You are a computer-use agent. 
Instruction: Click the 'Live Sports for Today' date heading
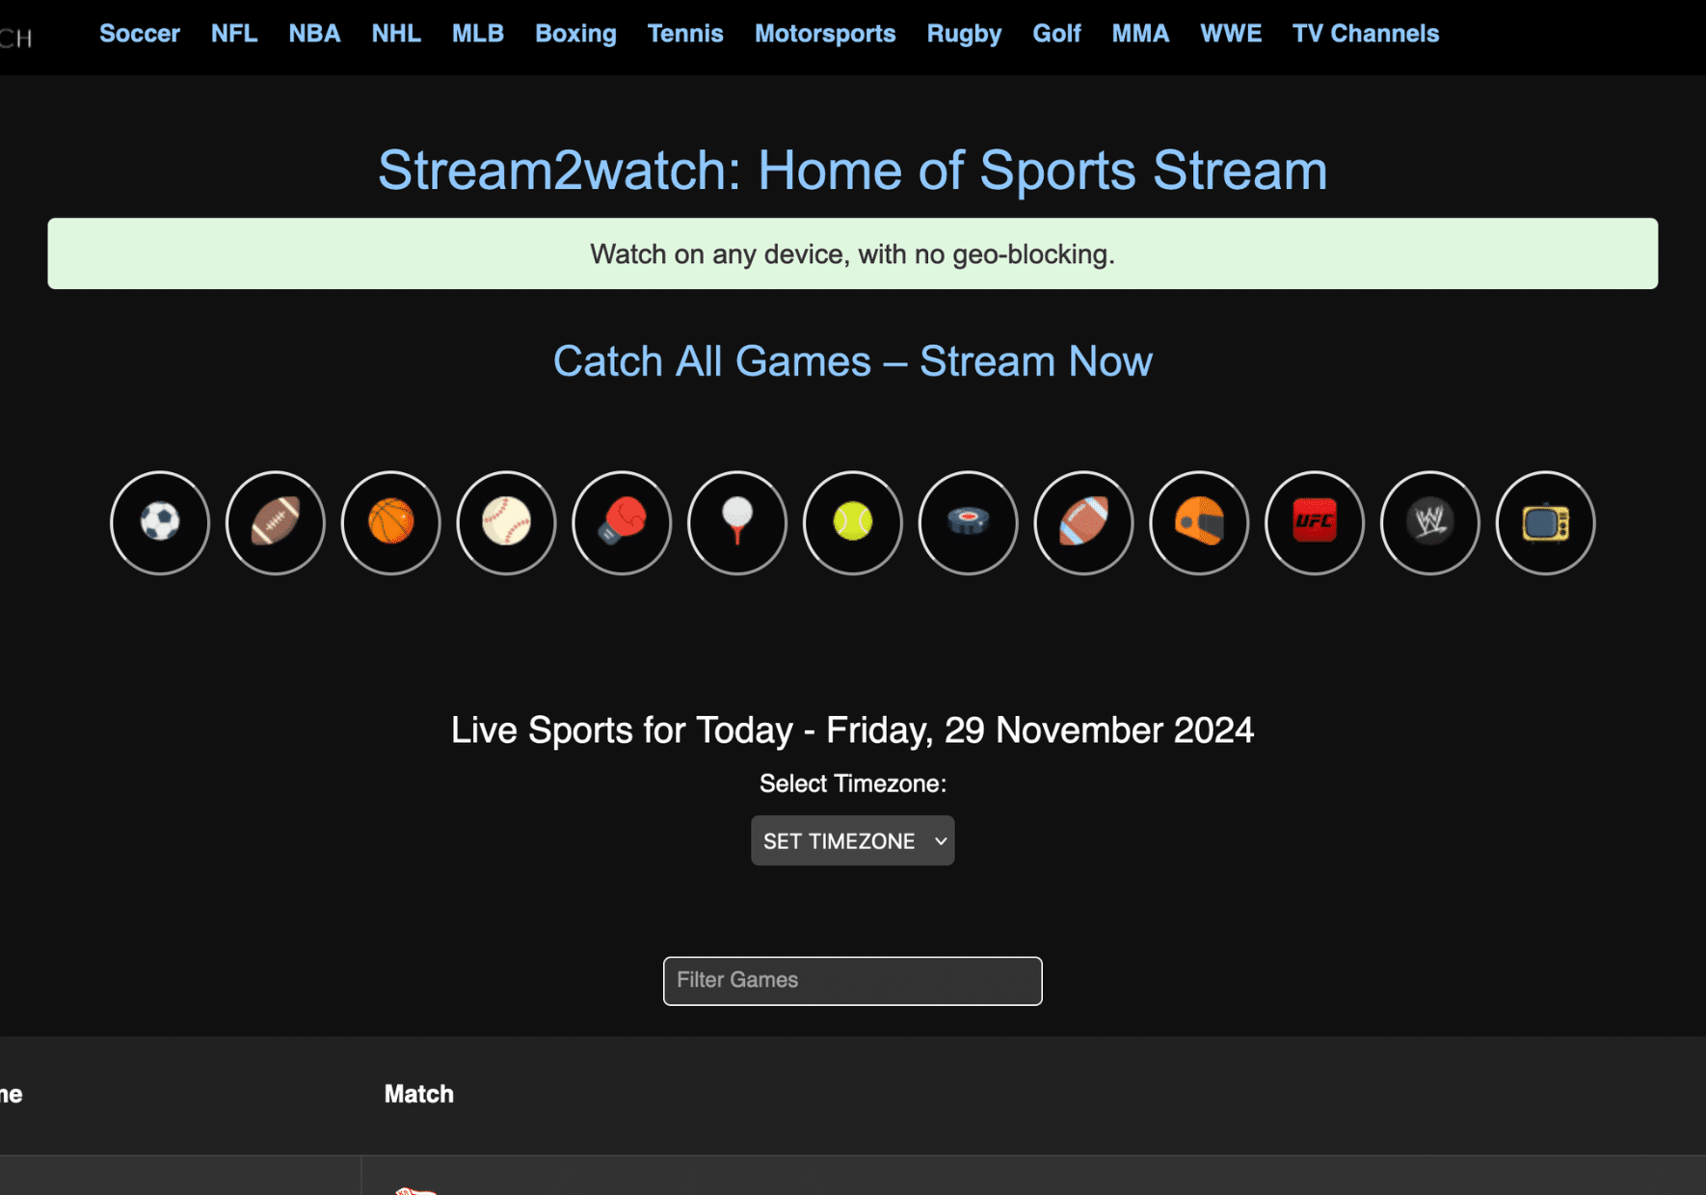853,730
